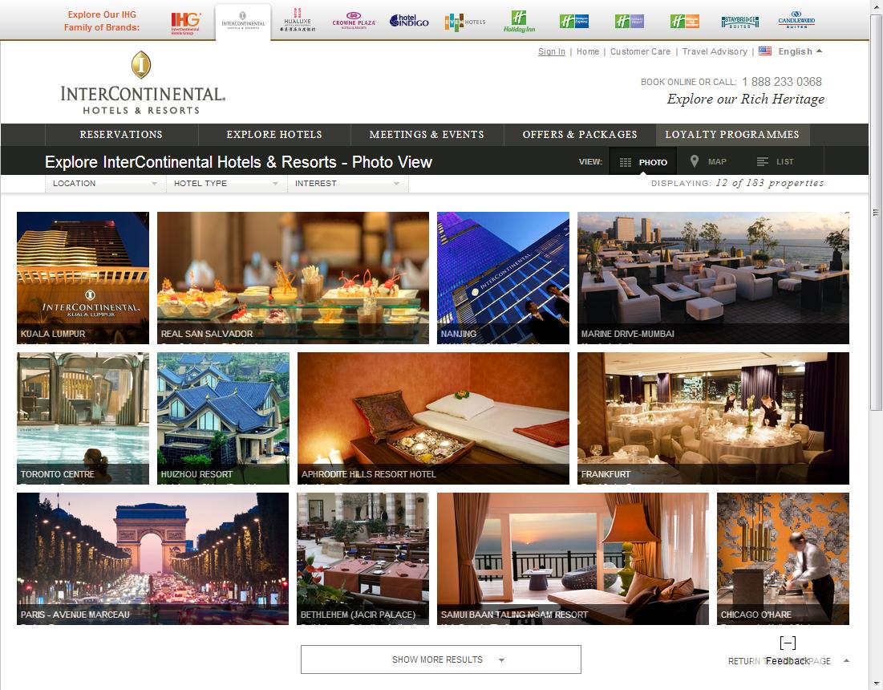
Task: Switch to Map view label
Action: 717,161
